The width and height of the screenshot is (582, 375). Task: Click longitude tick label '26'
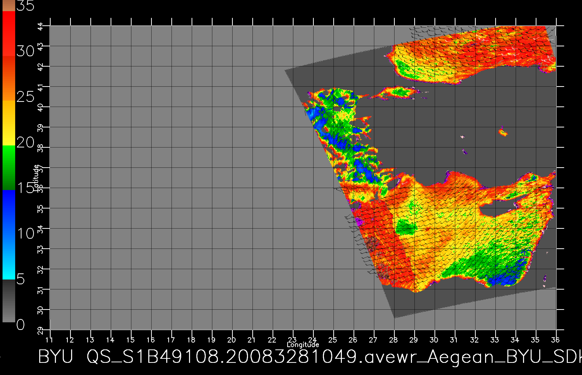353,340
